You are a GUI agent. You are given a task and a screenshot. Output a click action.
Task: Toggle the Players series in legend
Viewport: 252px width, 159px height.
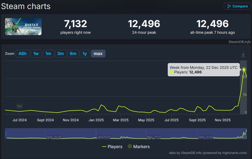point(112,147)
